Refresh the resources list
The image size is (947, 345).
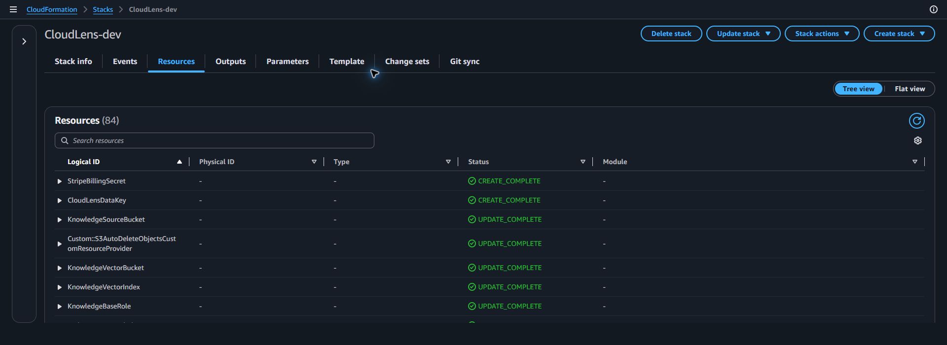916,121
